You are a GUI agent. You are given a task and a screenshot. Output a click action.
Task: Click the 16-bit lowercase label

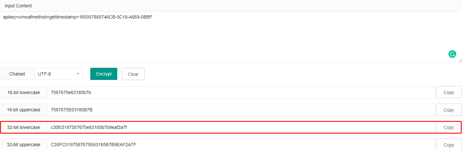click(x=24, y=92)
